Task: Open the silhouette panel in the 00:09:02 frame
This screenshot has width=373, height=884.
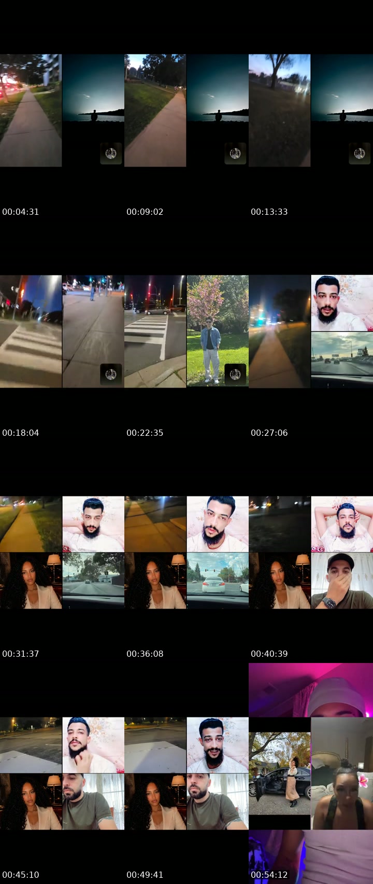Action: [218, 111]
